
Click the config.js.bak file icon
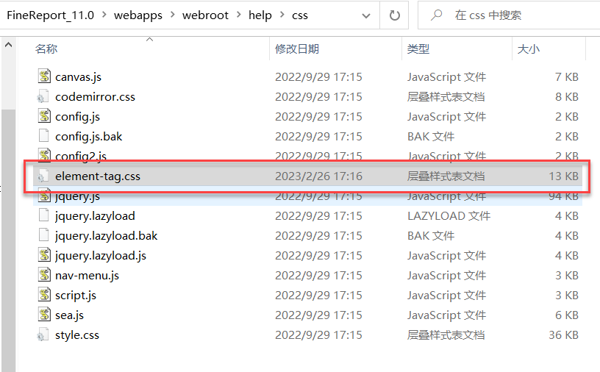(x=43, y=136)
